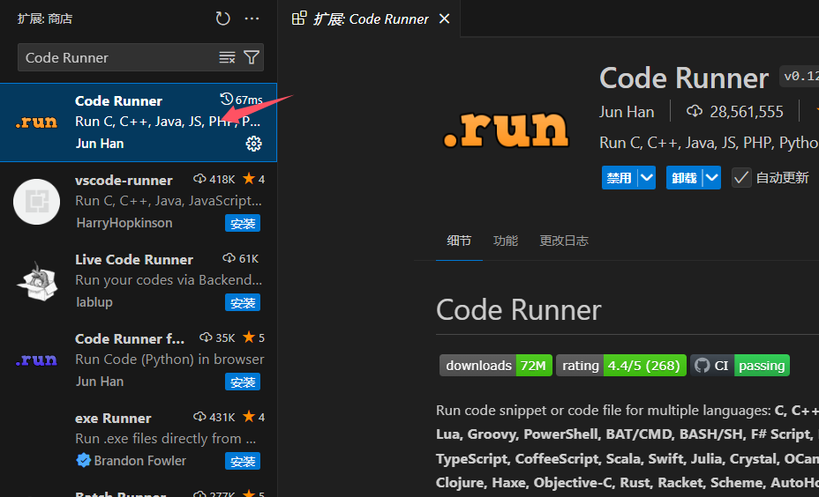Click the vscode-runner star rating icon
The image size is (819, 497).
coord(249,179)
